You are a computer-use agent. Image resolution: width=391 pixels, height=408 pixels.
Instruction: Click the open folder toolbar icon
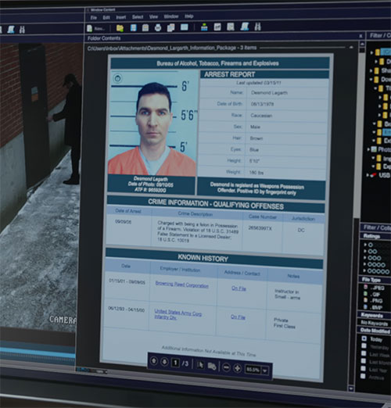[120, 27]
